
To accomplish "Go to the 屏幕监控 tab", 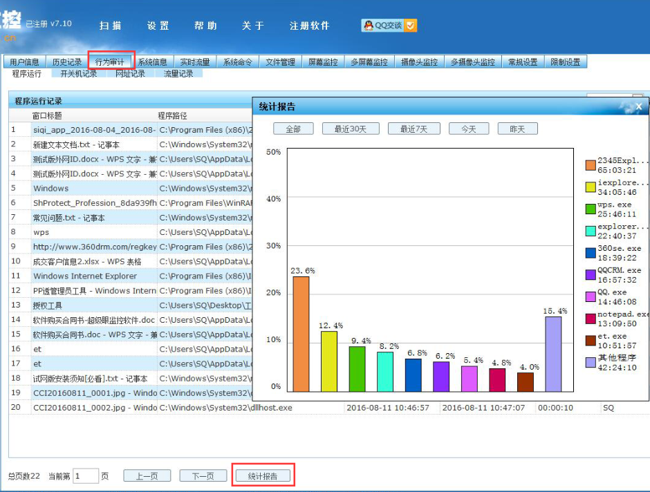I will pos(324,62).
